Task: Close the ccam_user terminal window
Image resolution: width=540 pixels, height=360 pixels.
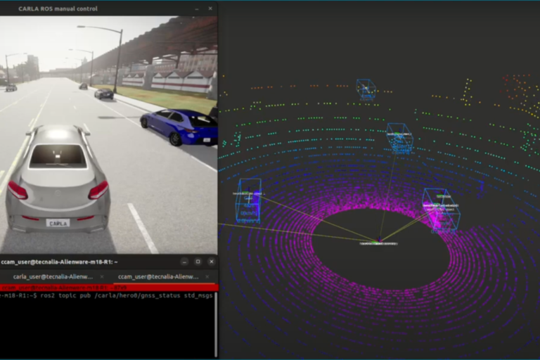Action: pyautogui.click(x=212, y=262)
